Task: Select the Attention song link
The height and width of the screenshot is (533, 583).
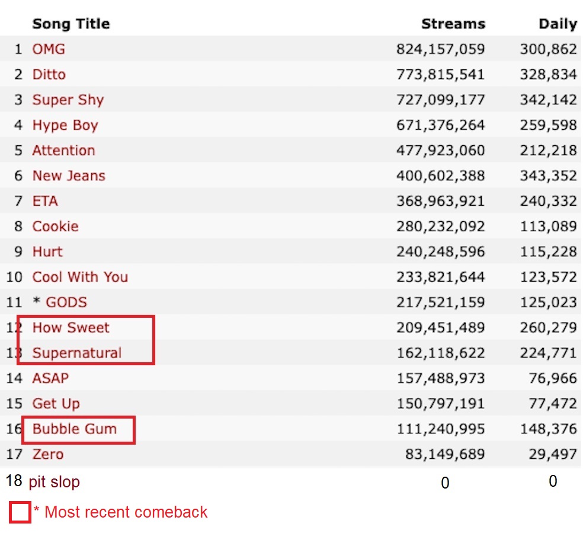Action: point(63,150)
